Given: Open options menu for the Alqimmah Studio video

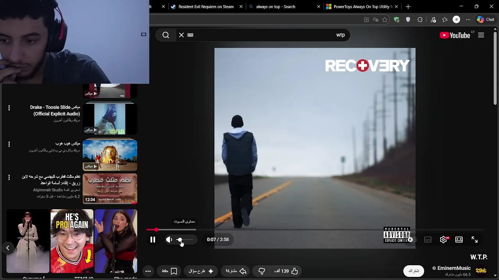Looking at the screenshot, I should [9, 177].
